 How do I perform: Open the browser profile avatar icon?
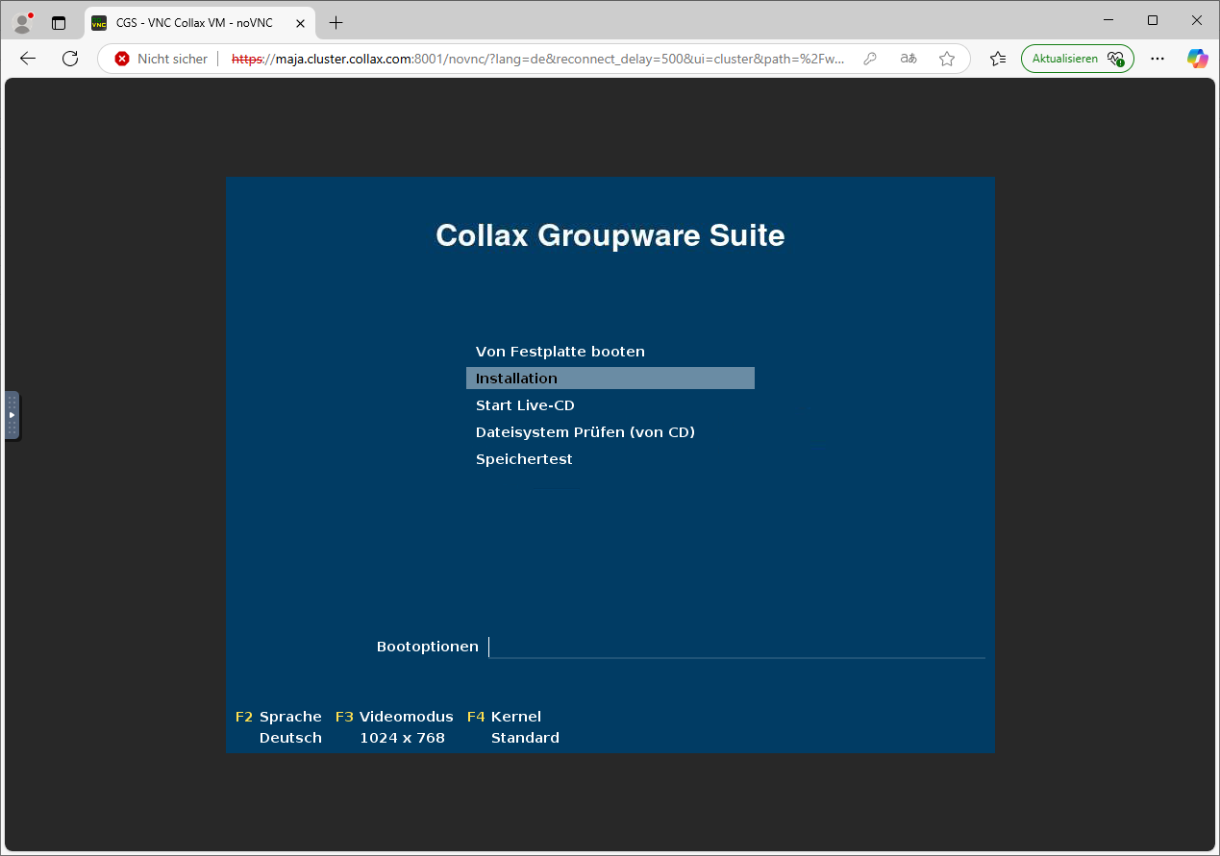click(22, 22)
